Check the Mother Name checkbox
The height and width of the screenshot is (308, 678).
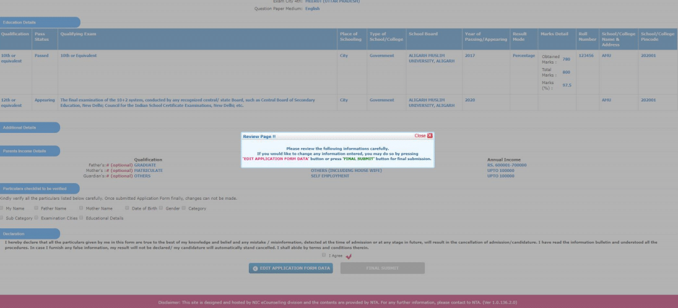[x=81, y=208]
